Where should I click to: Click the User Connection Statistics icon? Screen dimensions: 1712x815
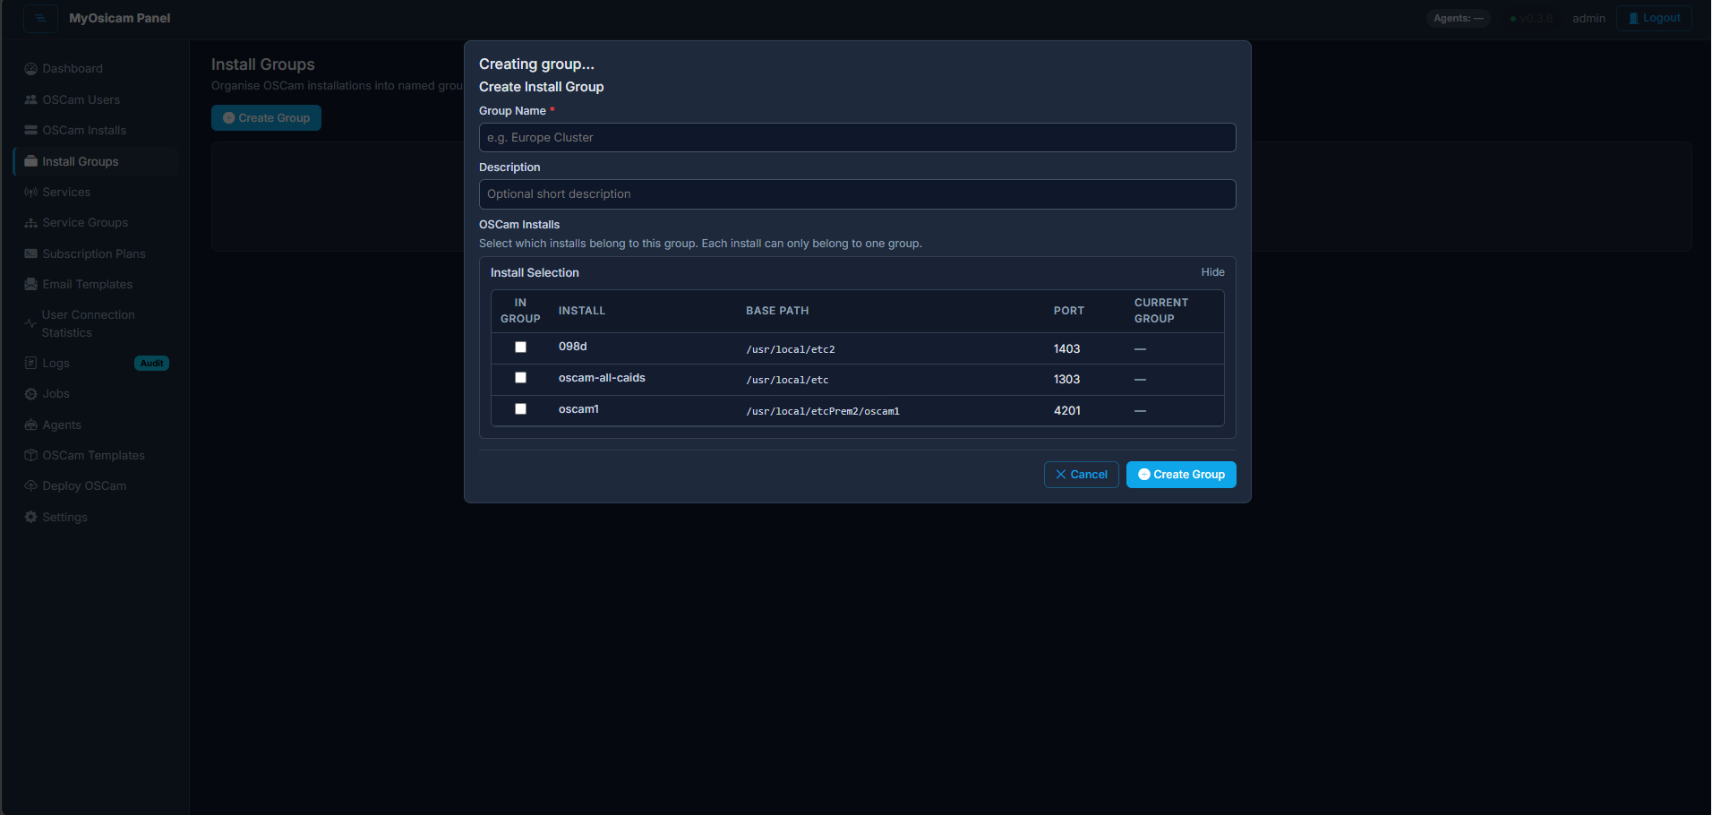point(30,323)
